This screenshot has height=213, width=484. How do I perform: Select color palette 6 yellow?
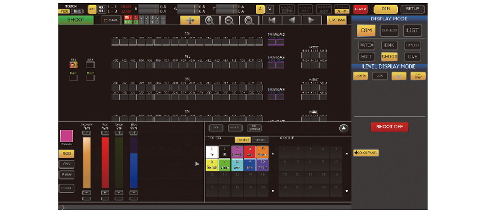click(x=212, y=165)
